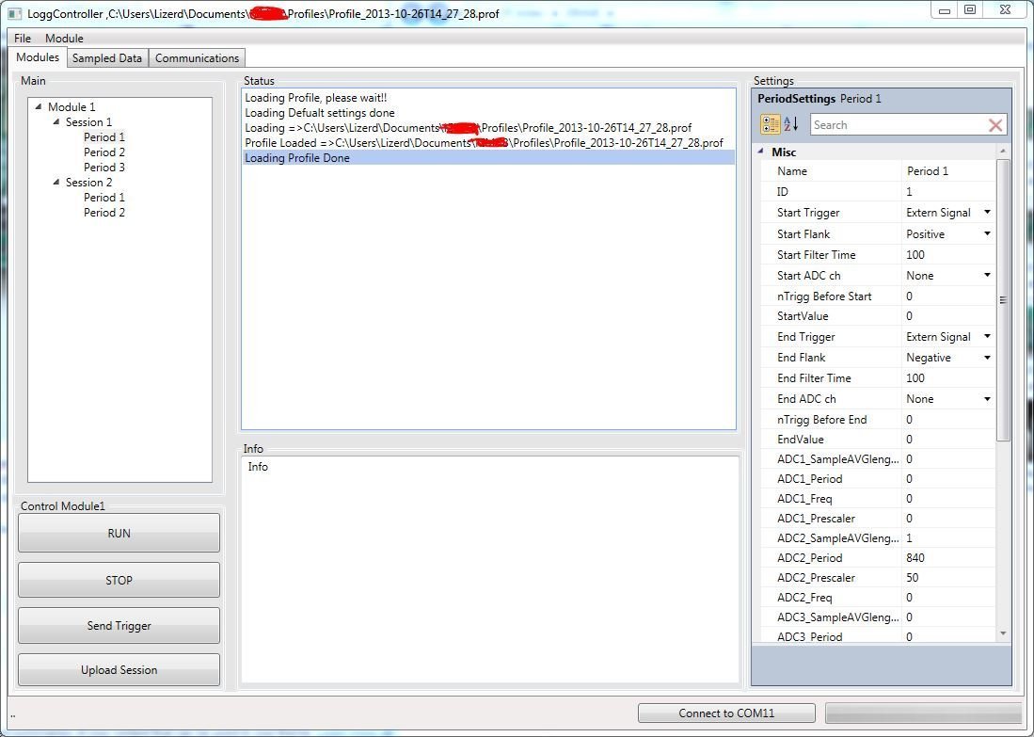Click the Connect to COM11 button
The height and width of the screenshot is (737, 1034).
726,713
